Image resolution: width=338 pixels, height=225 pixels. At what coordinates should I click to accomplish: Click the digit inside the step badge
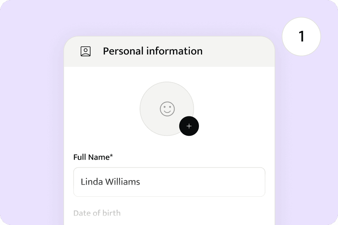coord(301,37)
